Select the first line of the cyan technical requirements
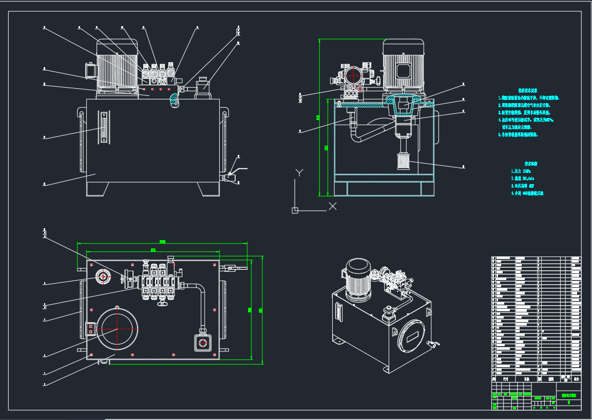592x420 pixels. coord(528,97)
